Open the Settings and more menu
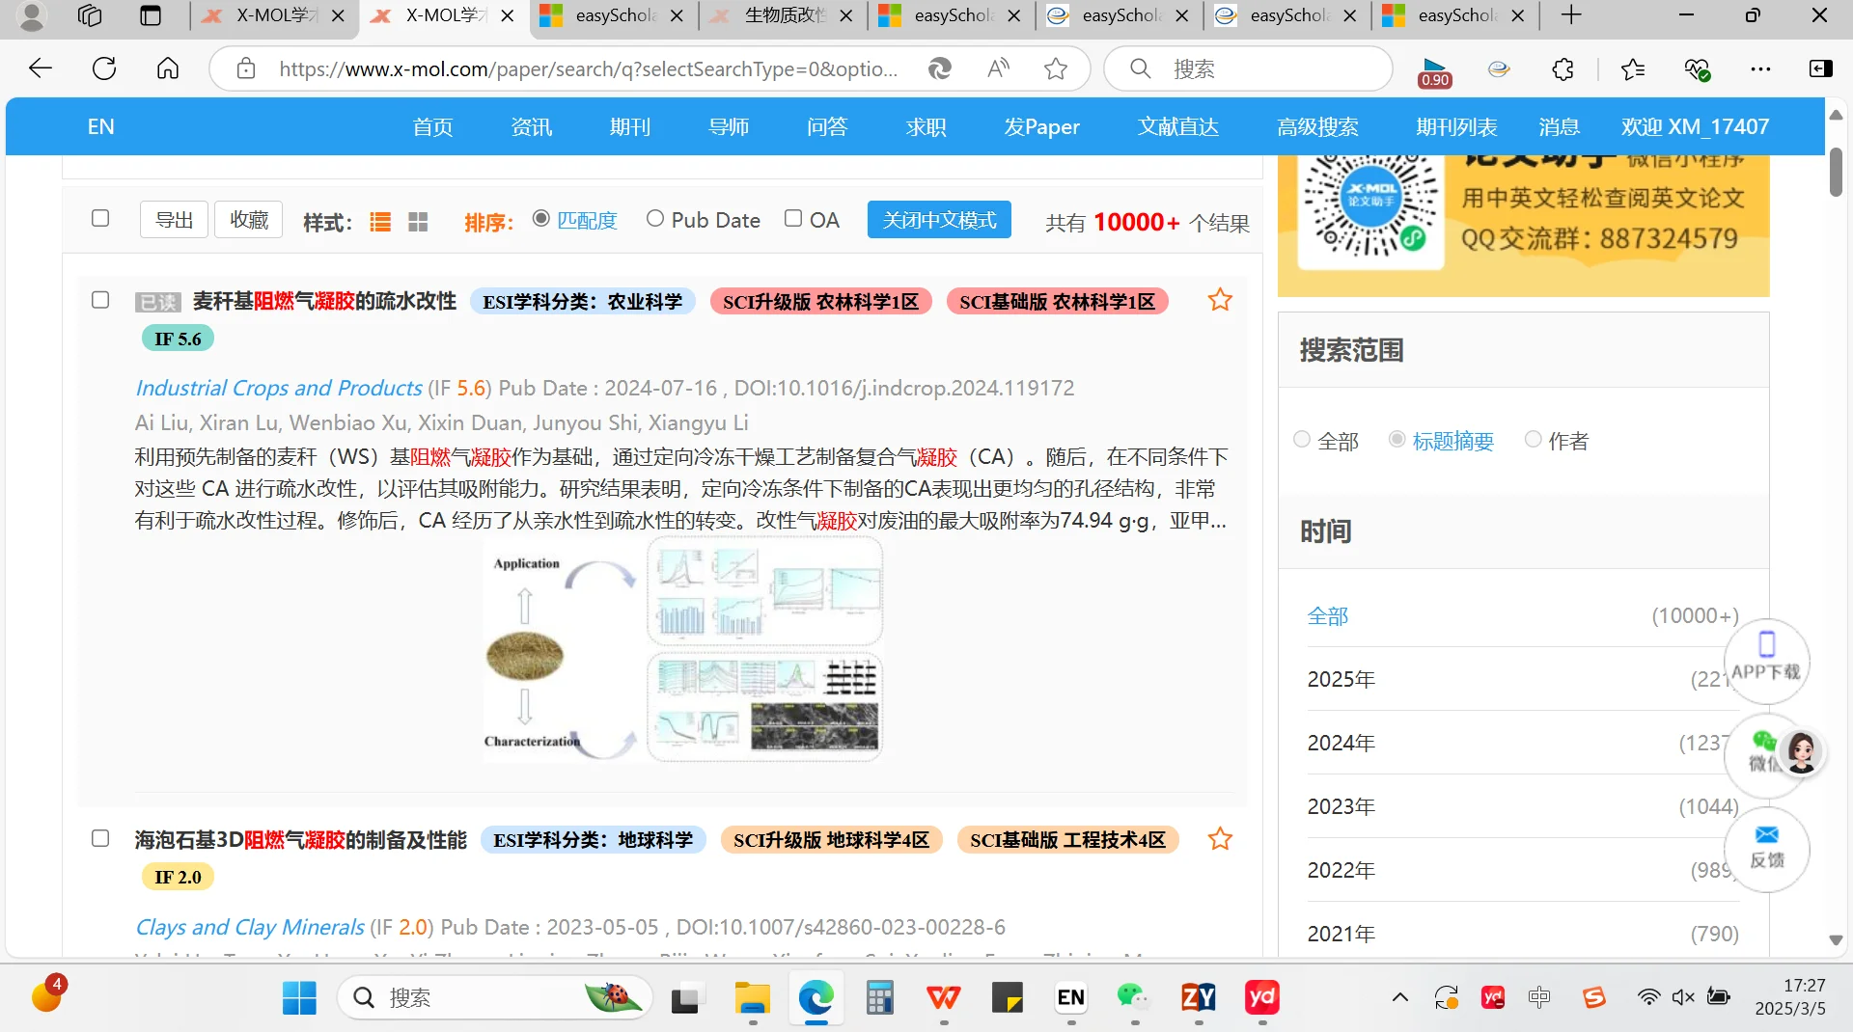This screenshot has width=1853, height=1032. 1761,68
